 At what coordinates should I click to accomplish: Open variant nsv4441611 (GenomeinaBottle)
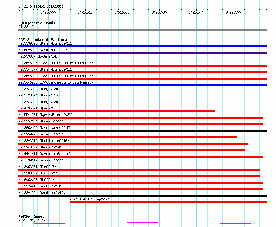coord(45,154)
